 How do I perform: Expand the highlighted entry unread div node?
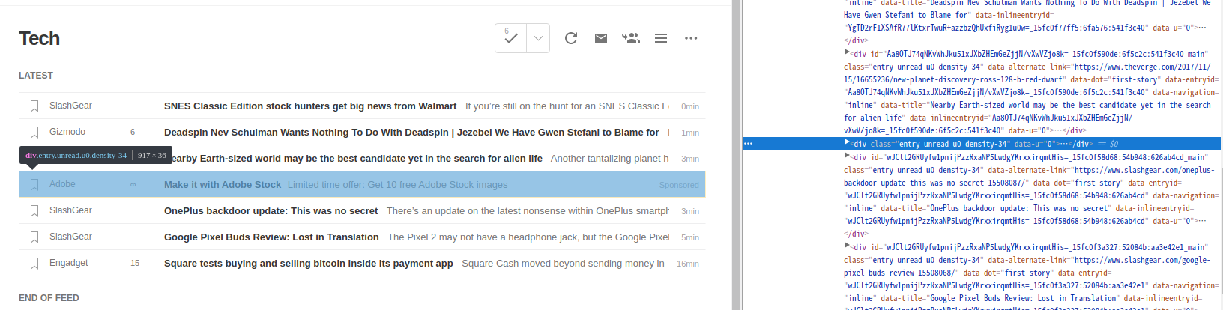(x=847, y=142)
